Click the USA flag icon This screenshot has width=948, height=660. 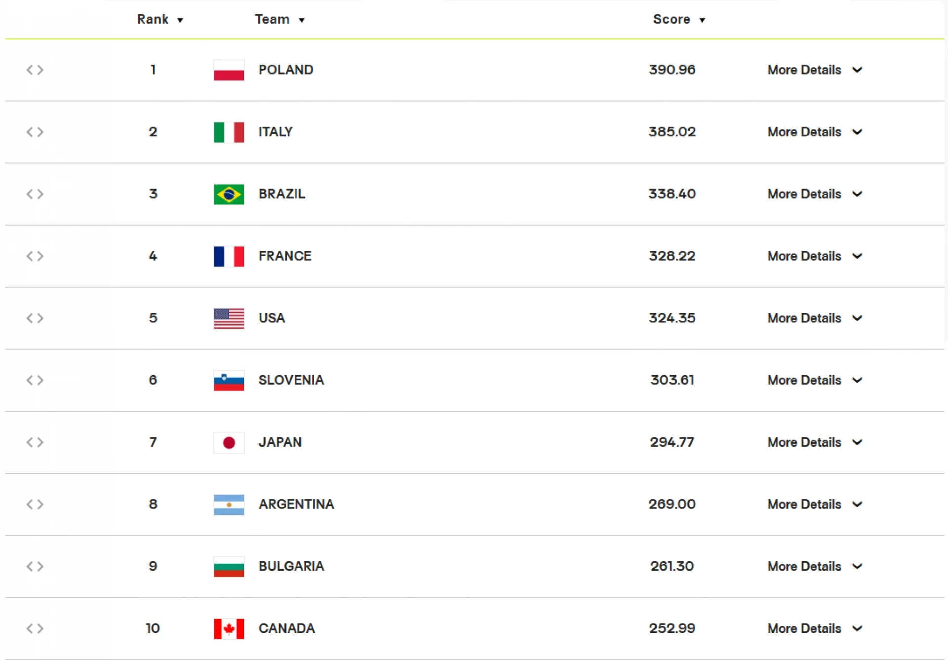tap(229, 318)
